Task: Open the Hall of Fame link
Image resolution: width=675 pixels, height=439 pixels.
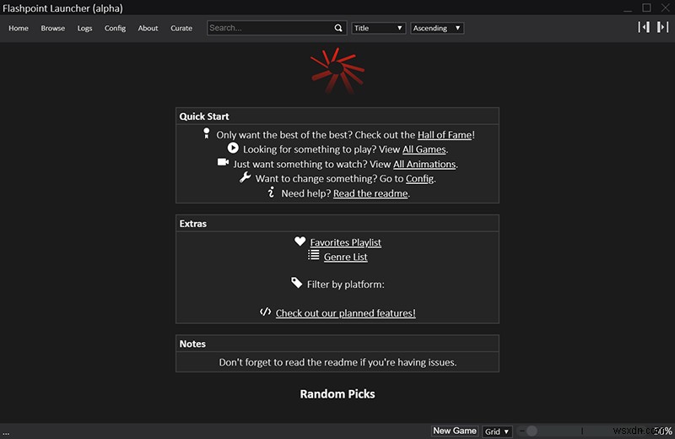Action: coord(444,135)
